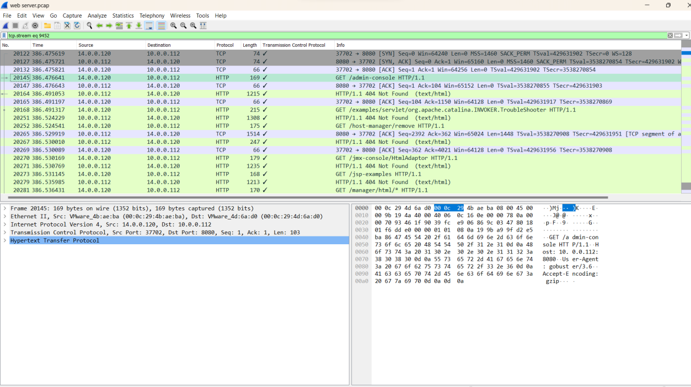Expand the Ethernet II details row
691x387 pixels.
pos(5,217)
